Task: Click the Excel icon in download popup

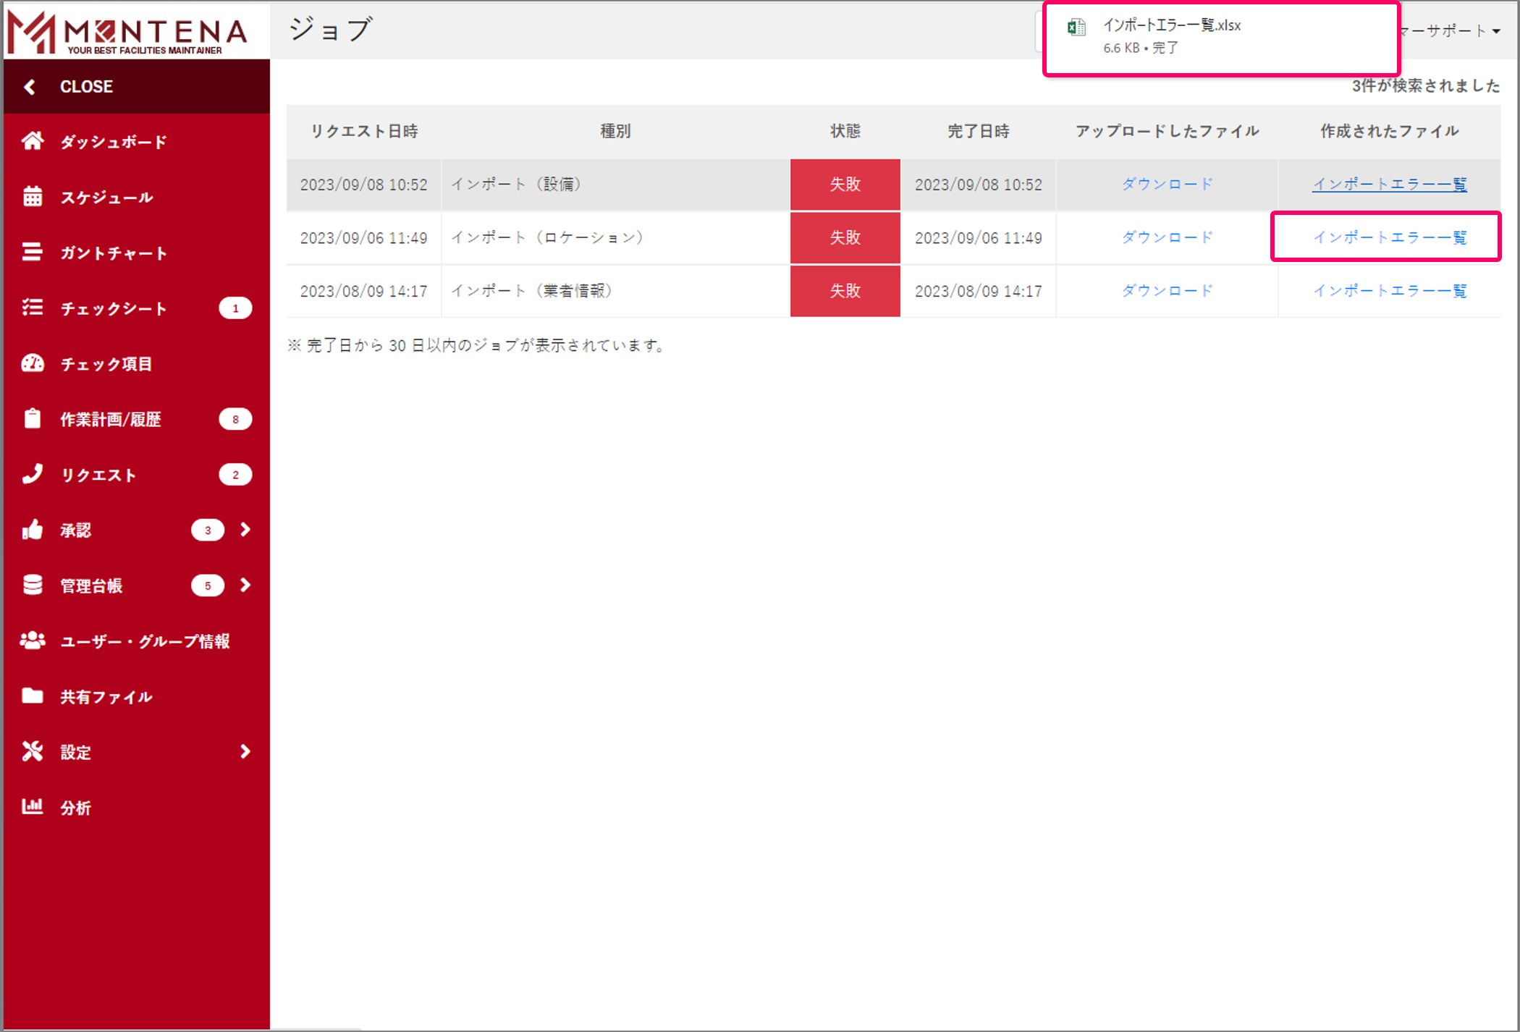Action: pyautogui.click(x=1076, y=28)
